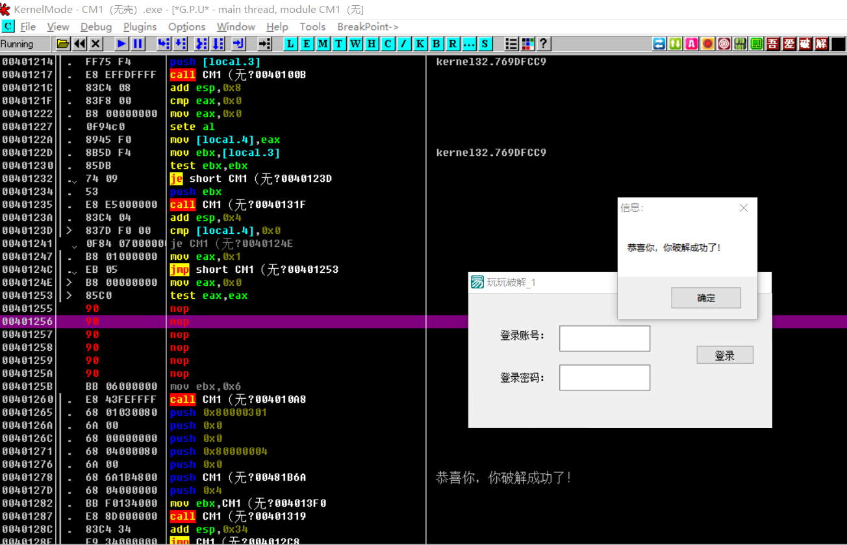Viewport: 847px width, 545px height.
Task: Expand the BreakPoint-> menu
Action: (368, 27)
